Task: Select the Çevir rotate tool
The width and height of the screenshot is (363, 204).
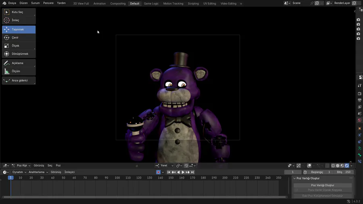Action: (x=19, y=37)
